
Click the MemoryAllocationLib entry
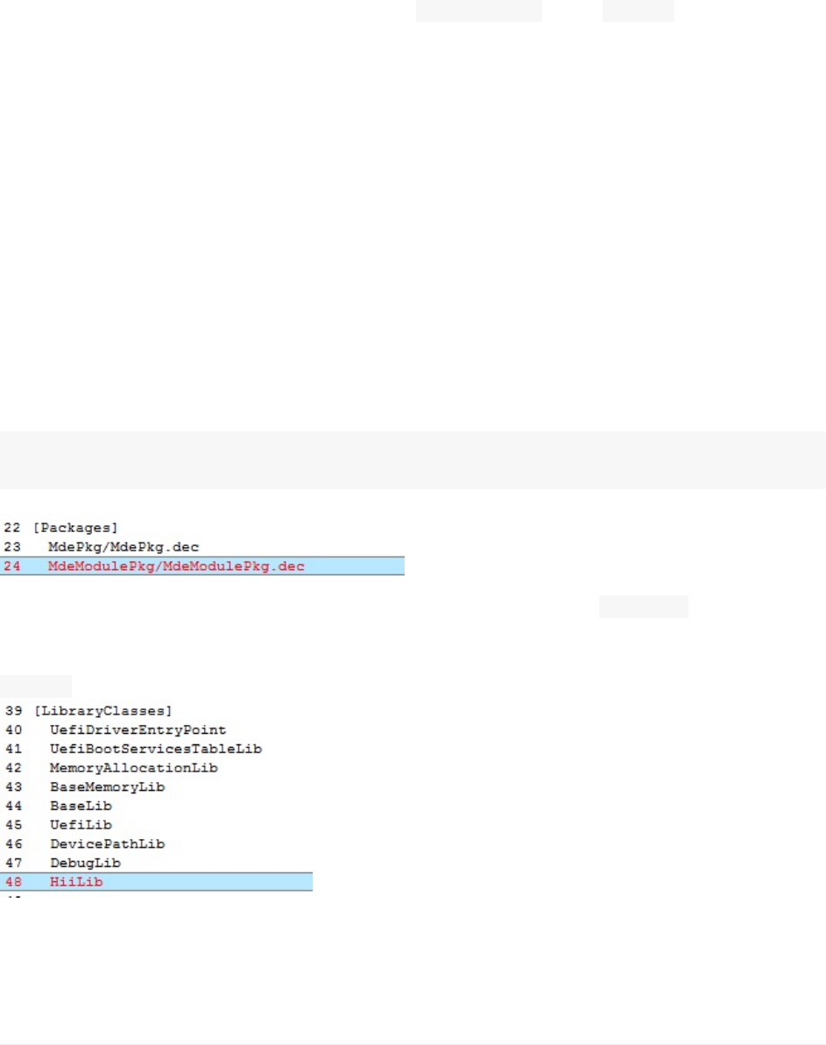[134, 769]
